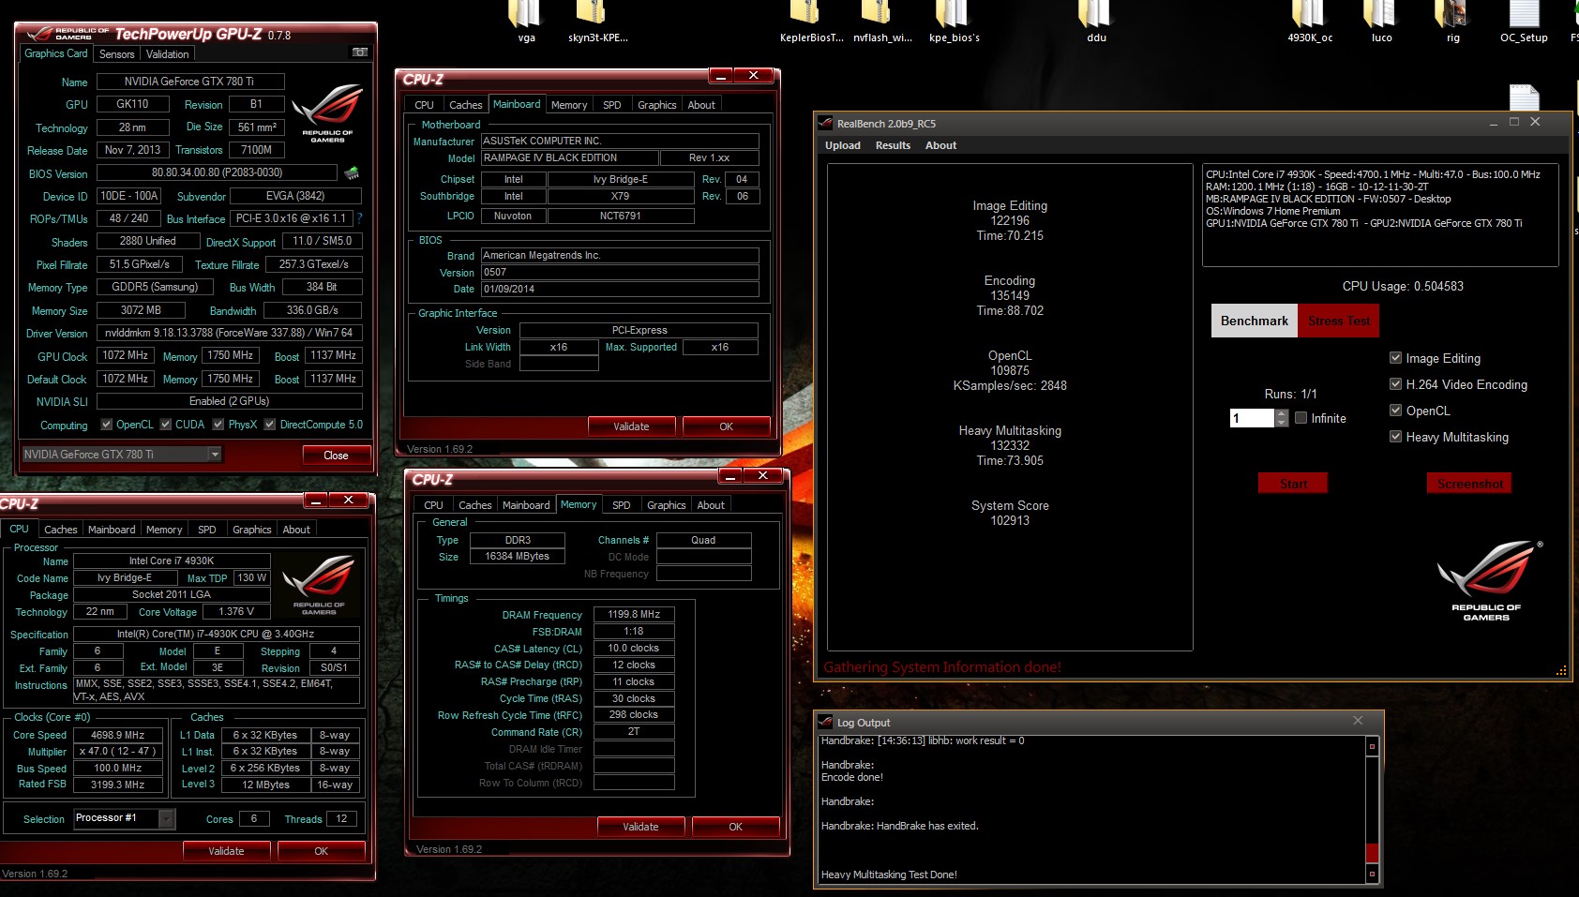Toggle the DirectCompute 5.0 checkbox
Image resolution: width=1579 pixels, height=897 pixels.
[270, 425]
